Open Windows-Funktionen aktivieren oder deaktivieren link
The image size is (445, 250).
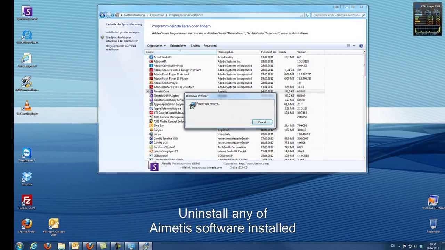pos(122,39)
